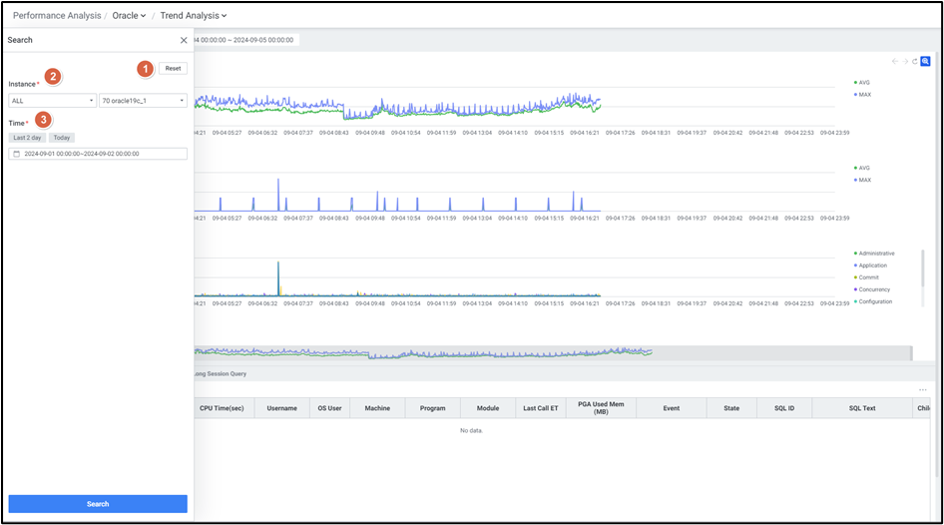
Task: Click calendar icon in time range field
Action: pos(17,154)
